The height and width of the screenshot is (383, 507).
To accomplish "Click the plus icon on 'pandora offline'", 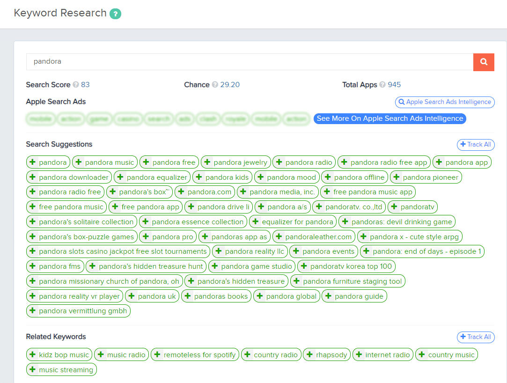I will tap(328, 177).
